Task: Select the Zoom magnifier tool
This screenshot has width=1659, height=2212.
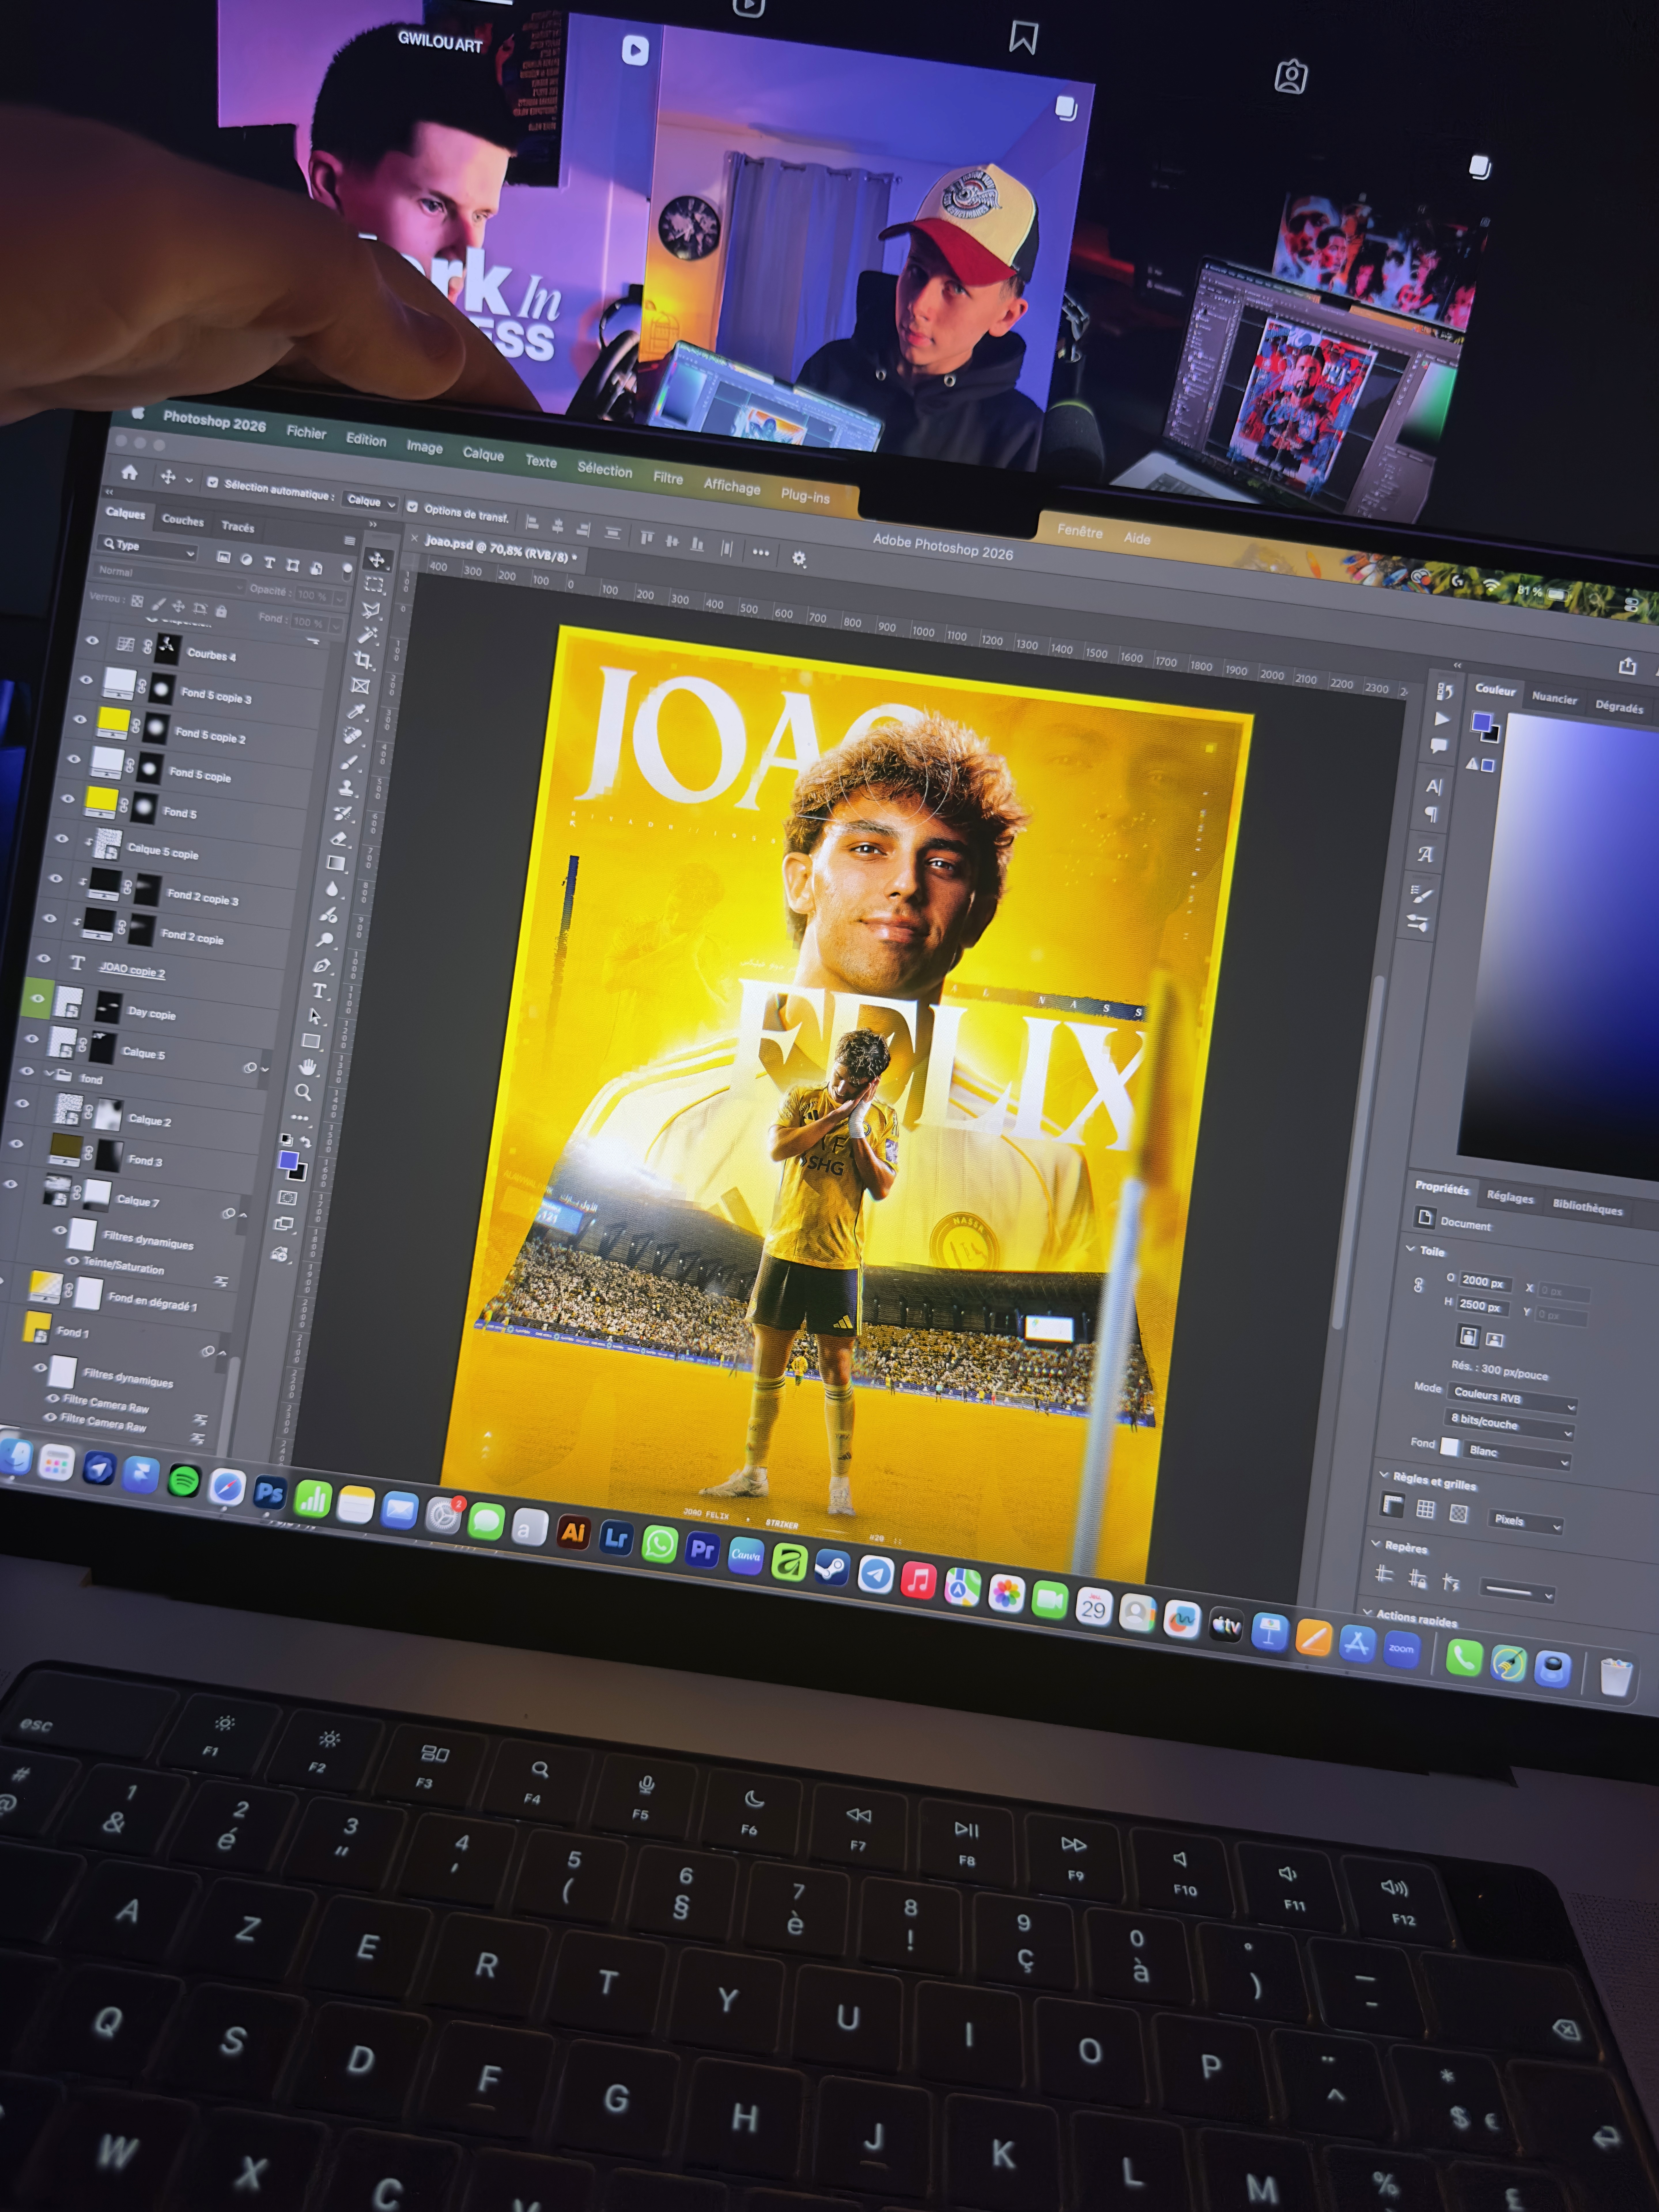Action: [x=303, y=1092]
